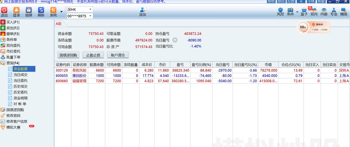Viewport: 350px width, 147px height.
Task: Sort by 仓位占比(%) column header
Action: coord(291,65)
